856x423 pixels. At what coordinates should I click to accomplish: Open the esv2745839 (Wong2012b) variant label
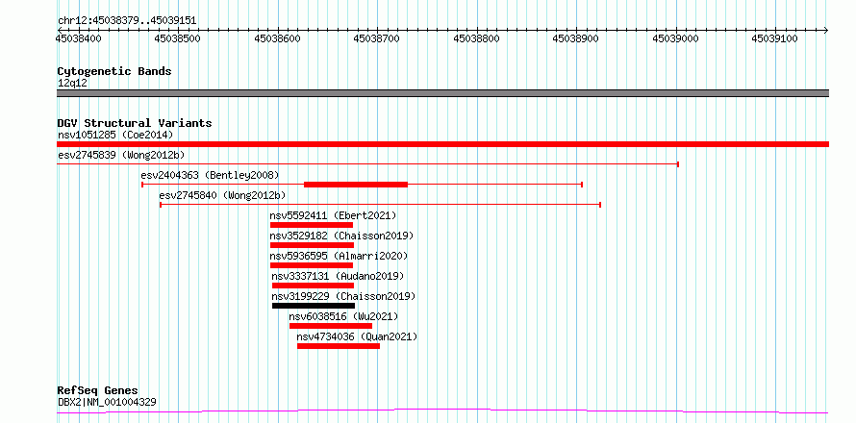(121, 155)
